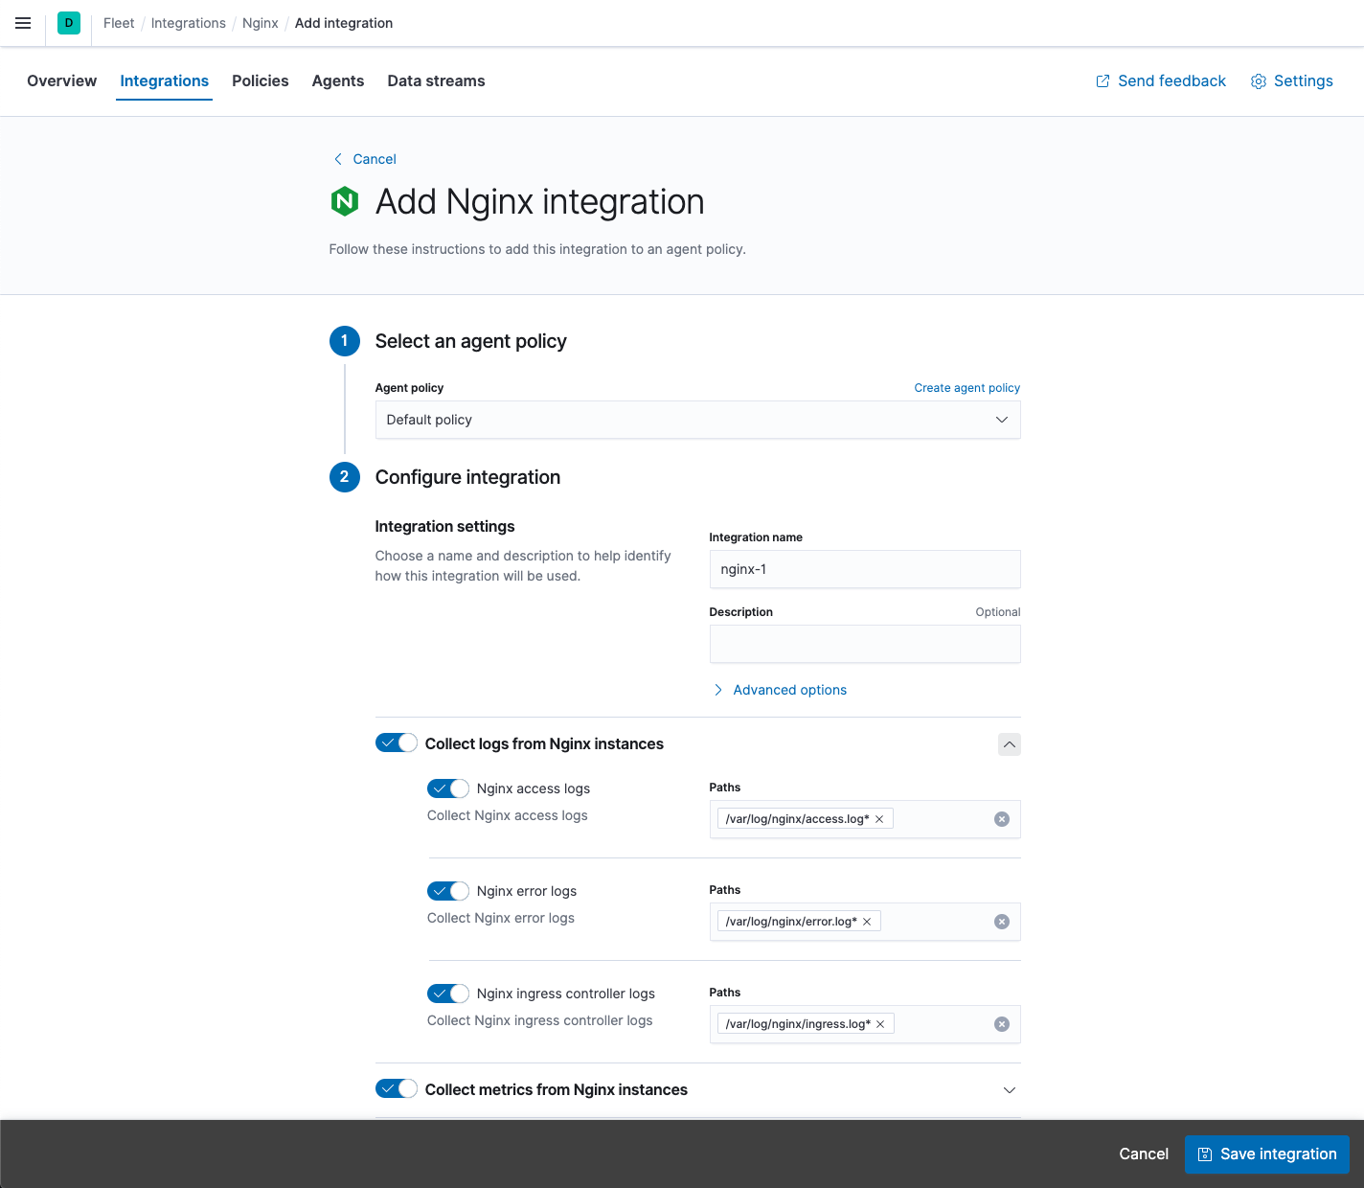Click the Nginx logo next to the page title
1364x1188 pixels.
point(345,202)
